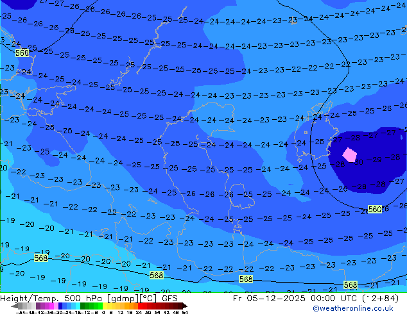The width and height of the screenshot is (407, 314).
Task: Click the leftmost 568 contour label
Action: tap(41, 258)
